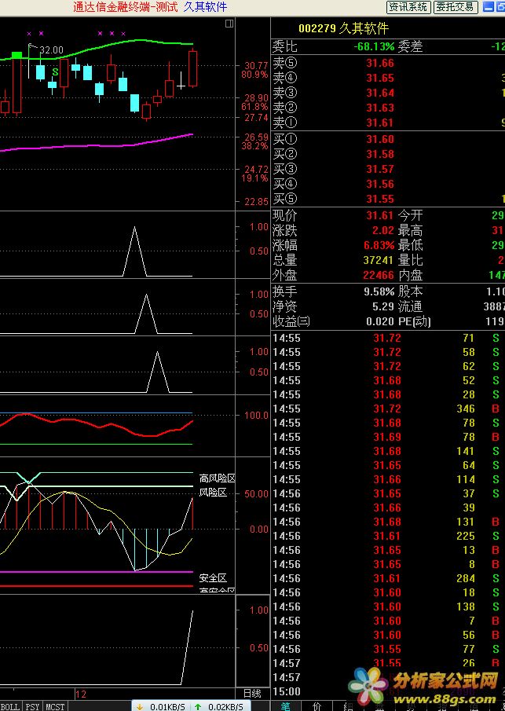505x711 pixels.
Task: Click the 现价 value 31.61
Action: coord(380,215)
